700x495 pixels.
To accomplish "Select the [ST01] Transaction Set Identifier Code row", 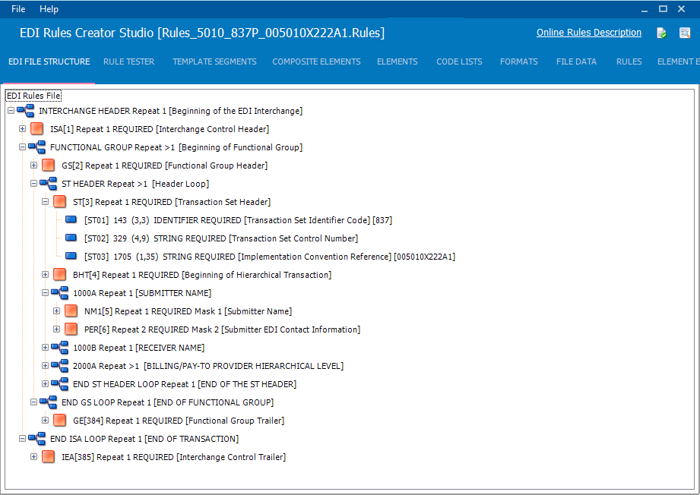I will pyautogui.click(x=238, y=220).
